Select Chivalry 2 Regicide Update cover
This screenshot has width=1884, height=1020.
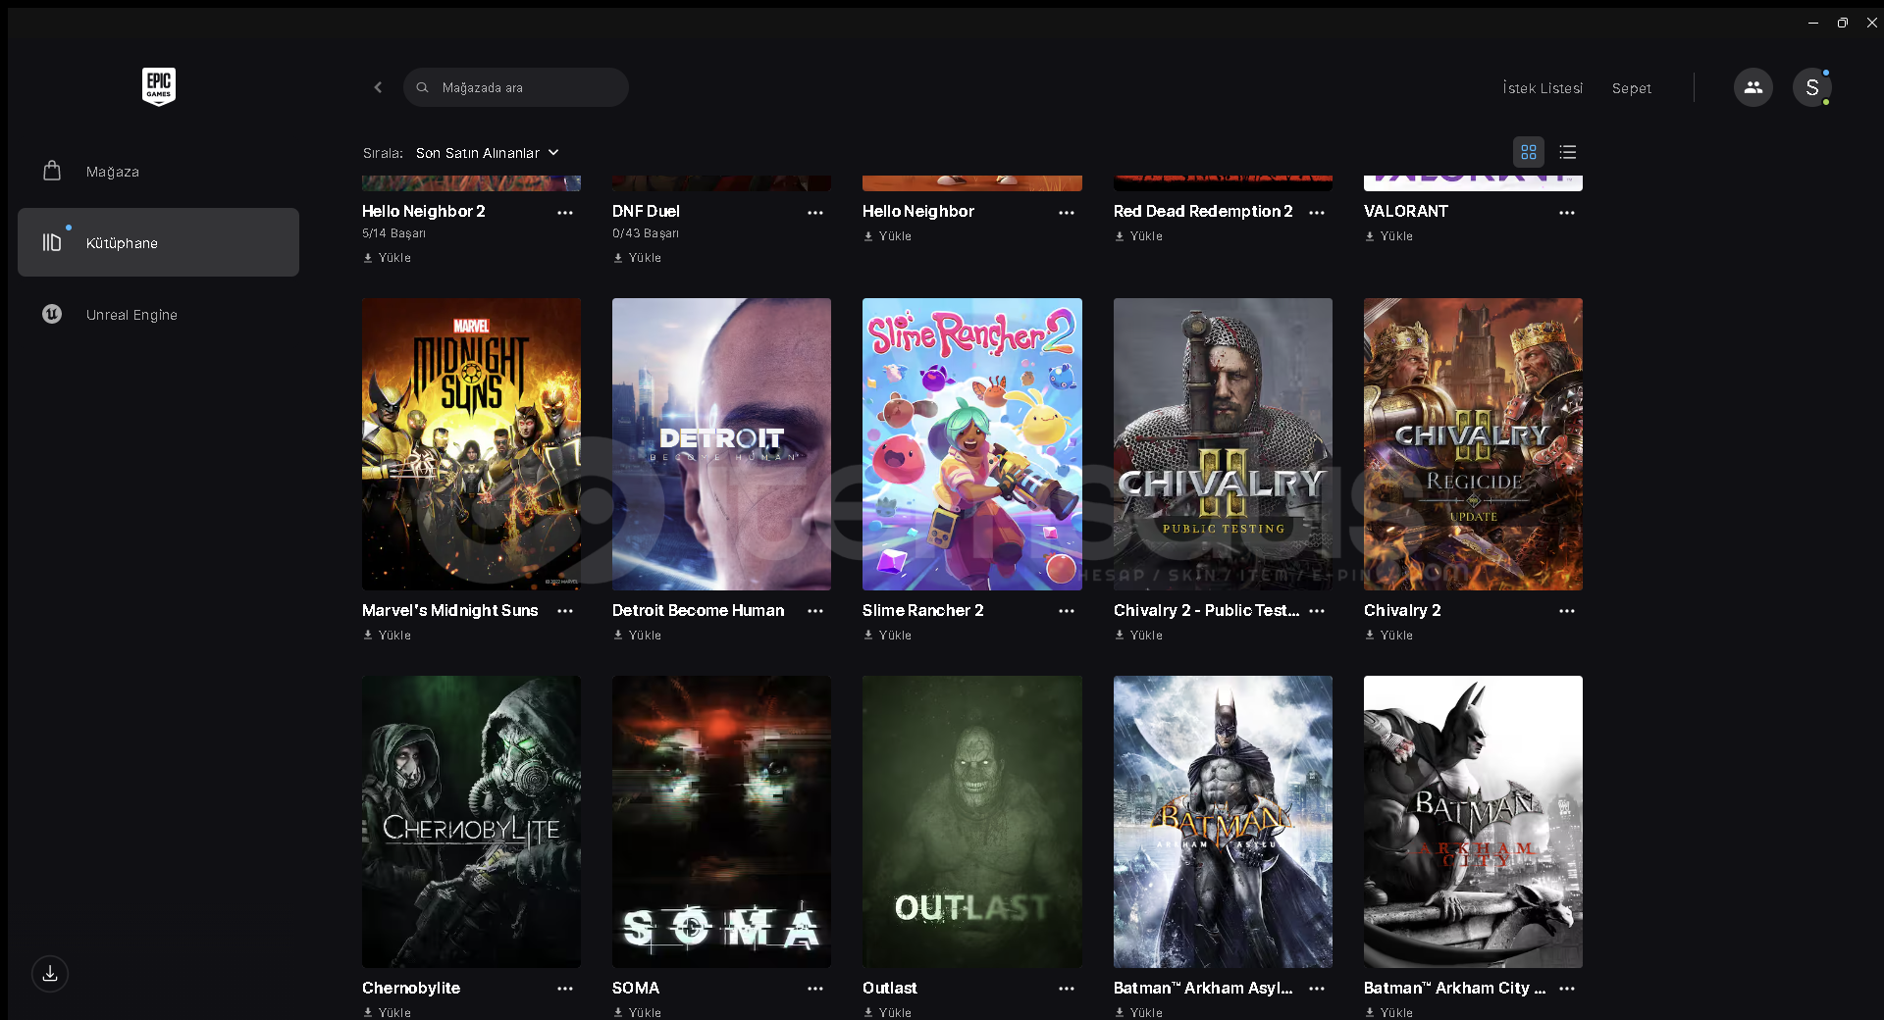tap(1473, 444)
